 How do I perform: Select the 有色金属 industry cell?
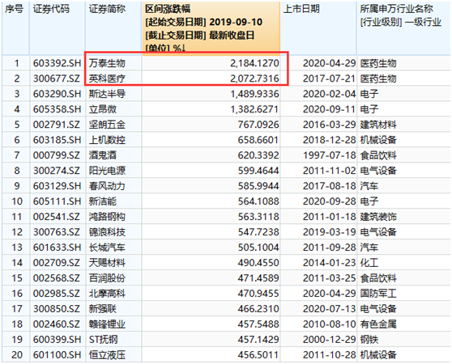point(378,324)
